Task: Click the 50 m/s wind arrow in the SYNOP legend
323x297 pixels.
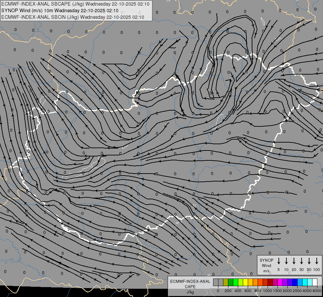Action: [309, 261]
